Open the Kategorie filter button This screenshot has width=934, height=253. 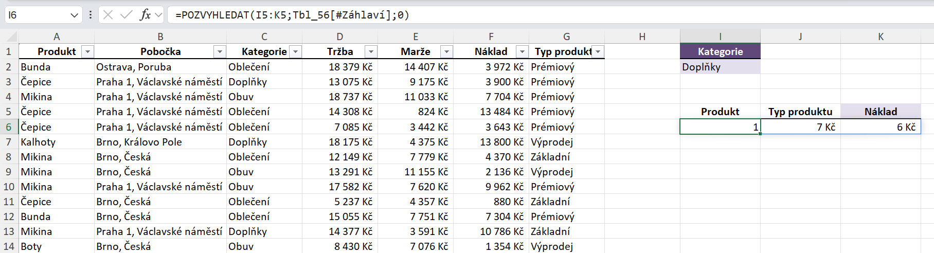tap(296, 52)
